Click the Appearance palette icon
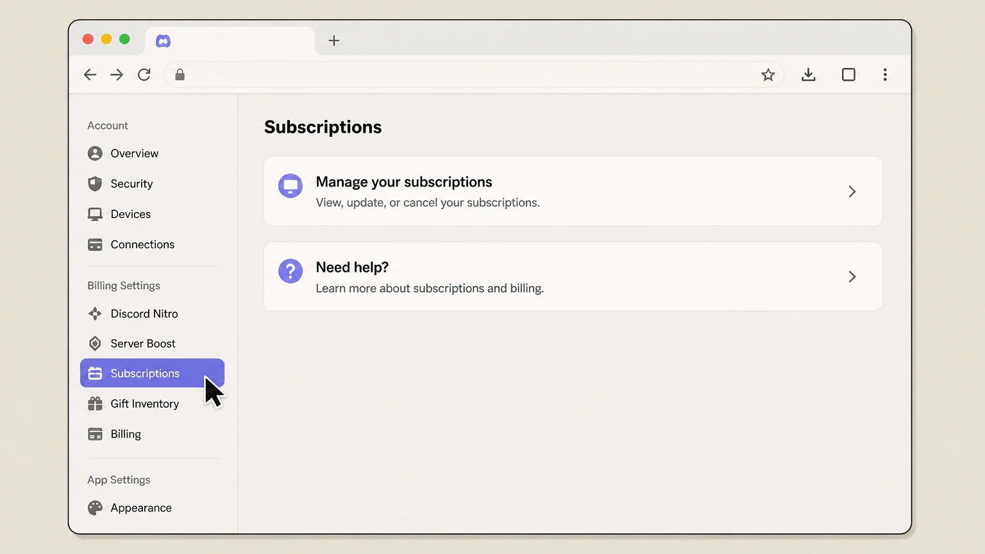985x554 pixels. point(95,508)
